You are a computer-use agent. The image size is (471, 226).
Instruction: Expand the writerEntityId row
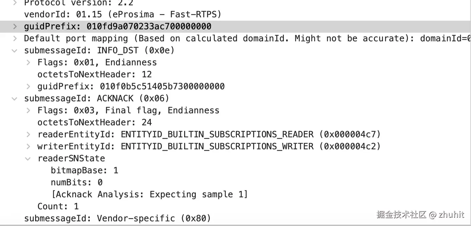pyautogui.click(x=28, y=146)
